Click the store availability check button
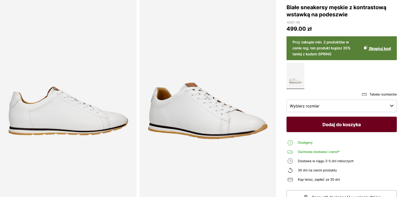Image resolution: width=415 pixels, height=197 pixels. coord(341,194)
